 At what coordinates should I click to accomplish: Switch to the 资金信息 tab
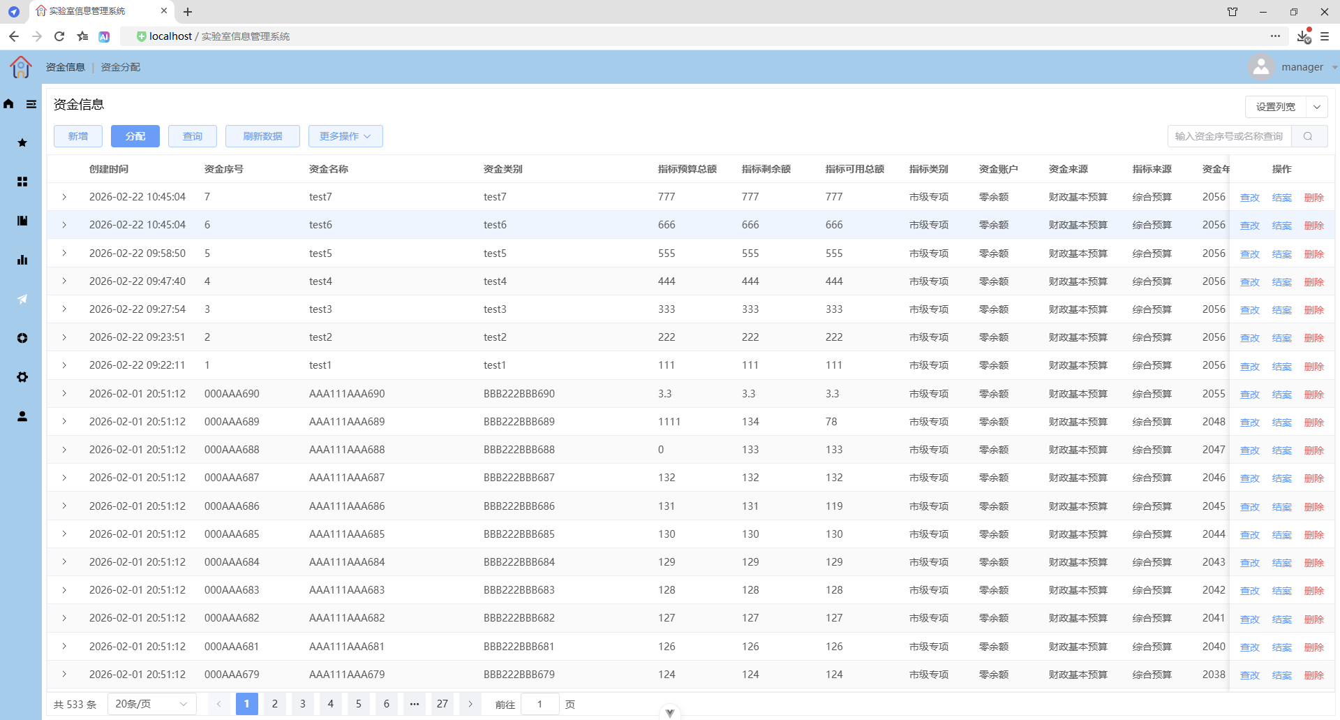click(66, 67)
